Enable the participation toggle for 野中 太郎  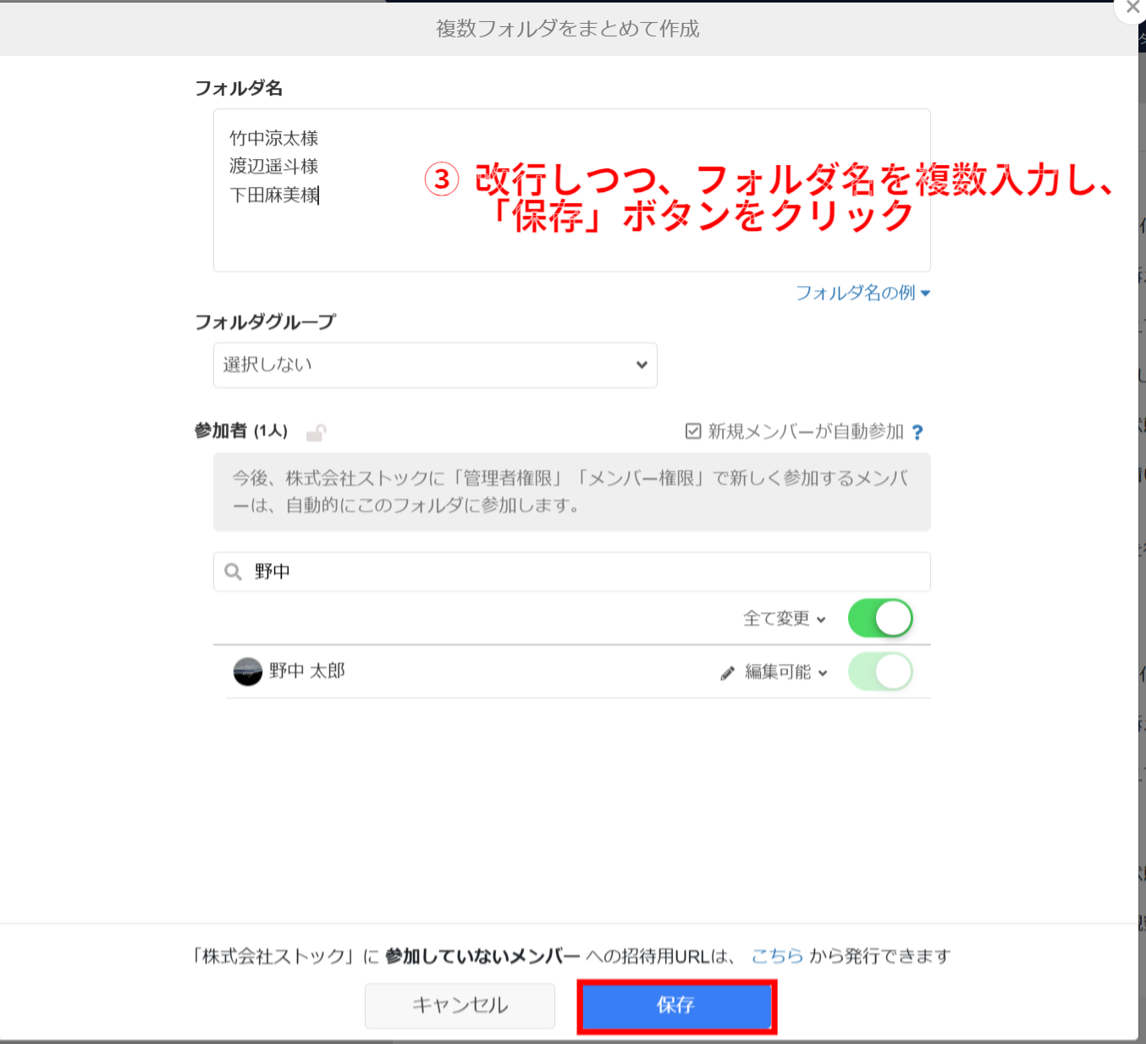pyautogui.click(x=880, y=671)
